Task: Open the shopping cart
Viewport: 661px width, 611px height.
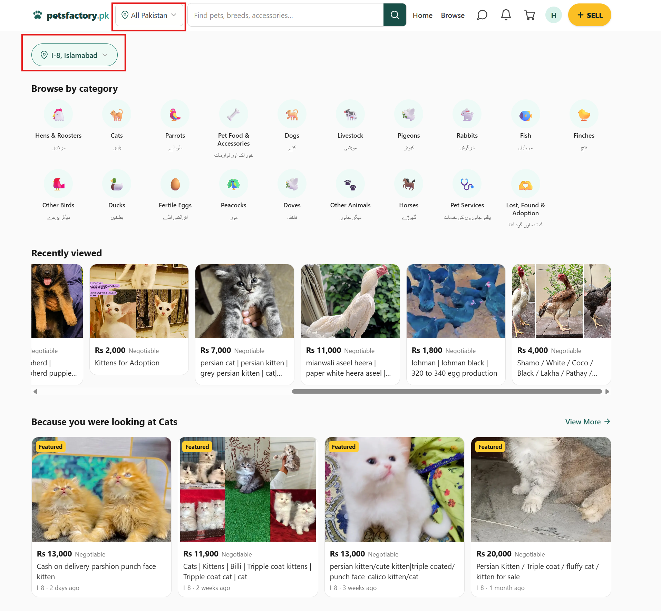Action: [529, 15]
